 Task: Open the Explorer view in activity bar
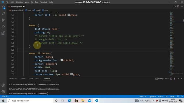coord(3,7)
